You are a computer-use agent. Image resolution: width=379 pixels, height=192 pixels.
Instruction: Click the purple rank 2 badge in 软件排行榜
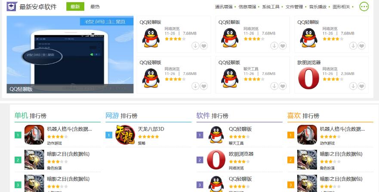(200, 160)
